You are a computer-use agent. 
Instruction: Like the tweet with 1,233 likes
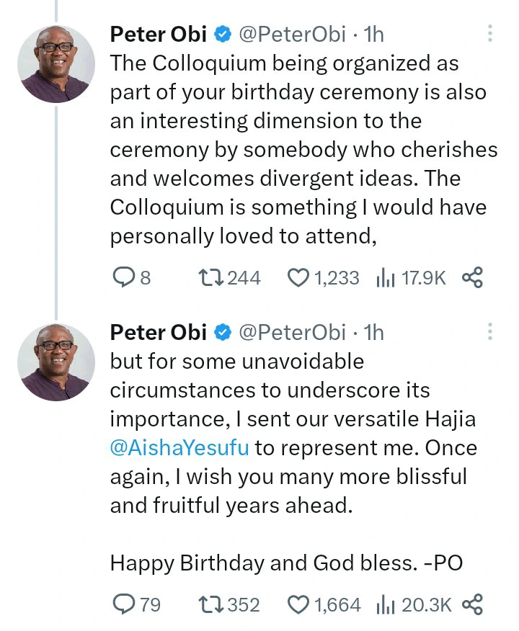click(x=323, y=277)
